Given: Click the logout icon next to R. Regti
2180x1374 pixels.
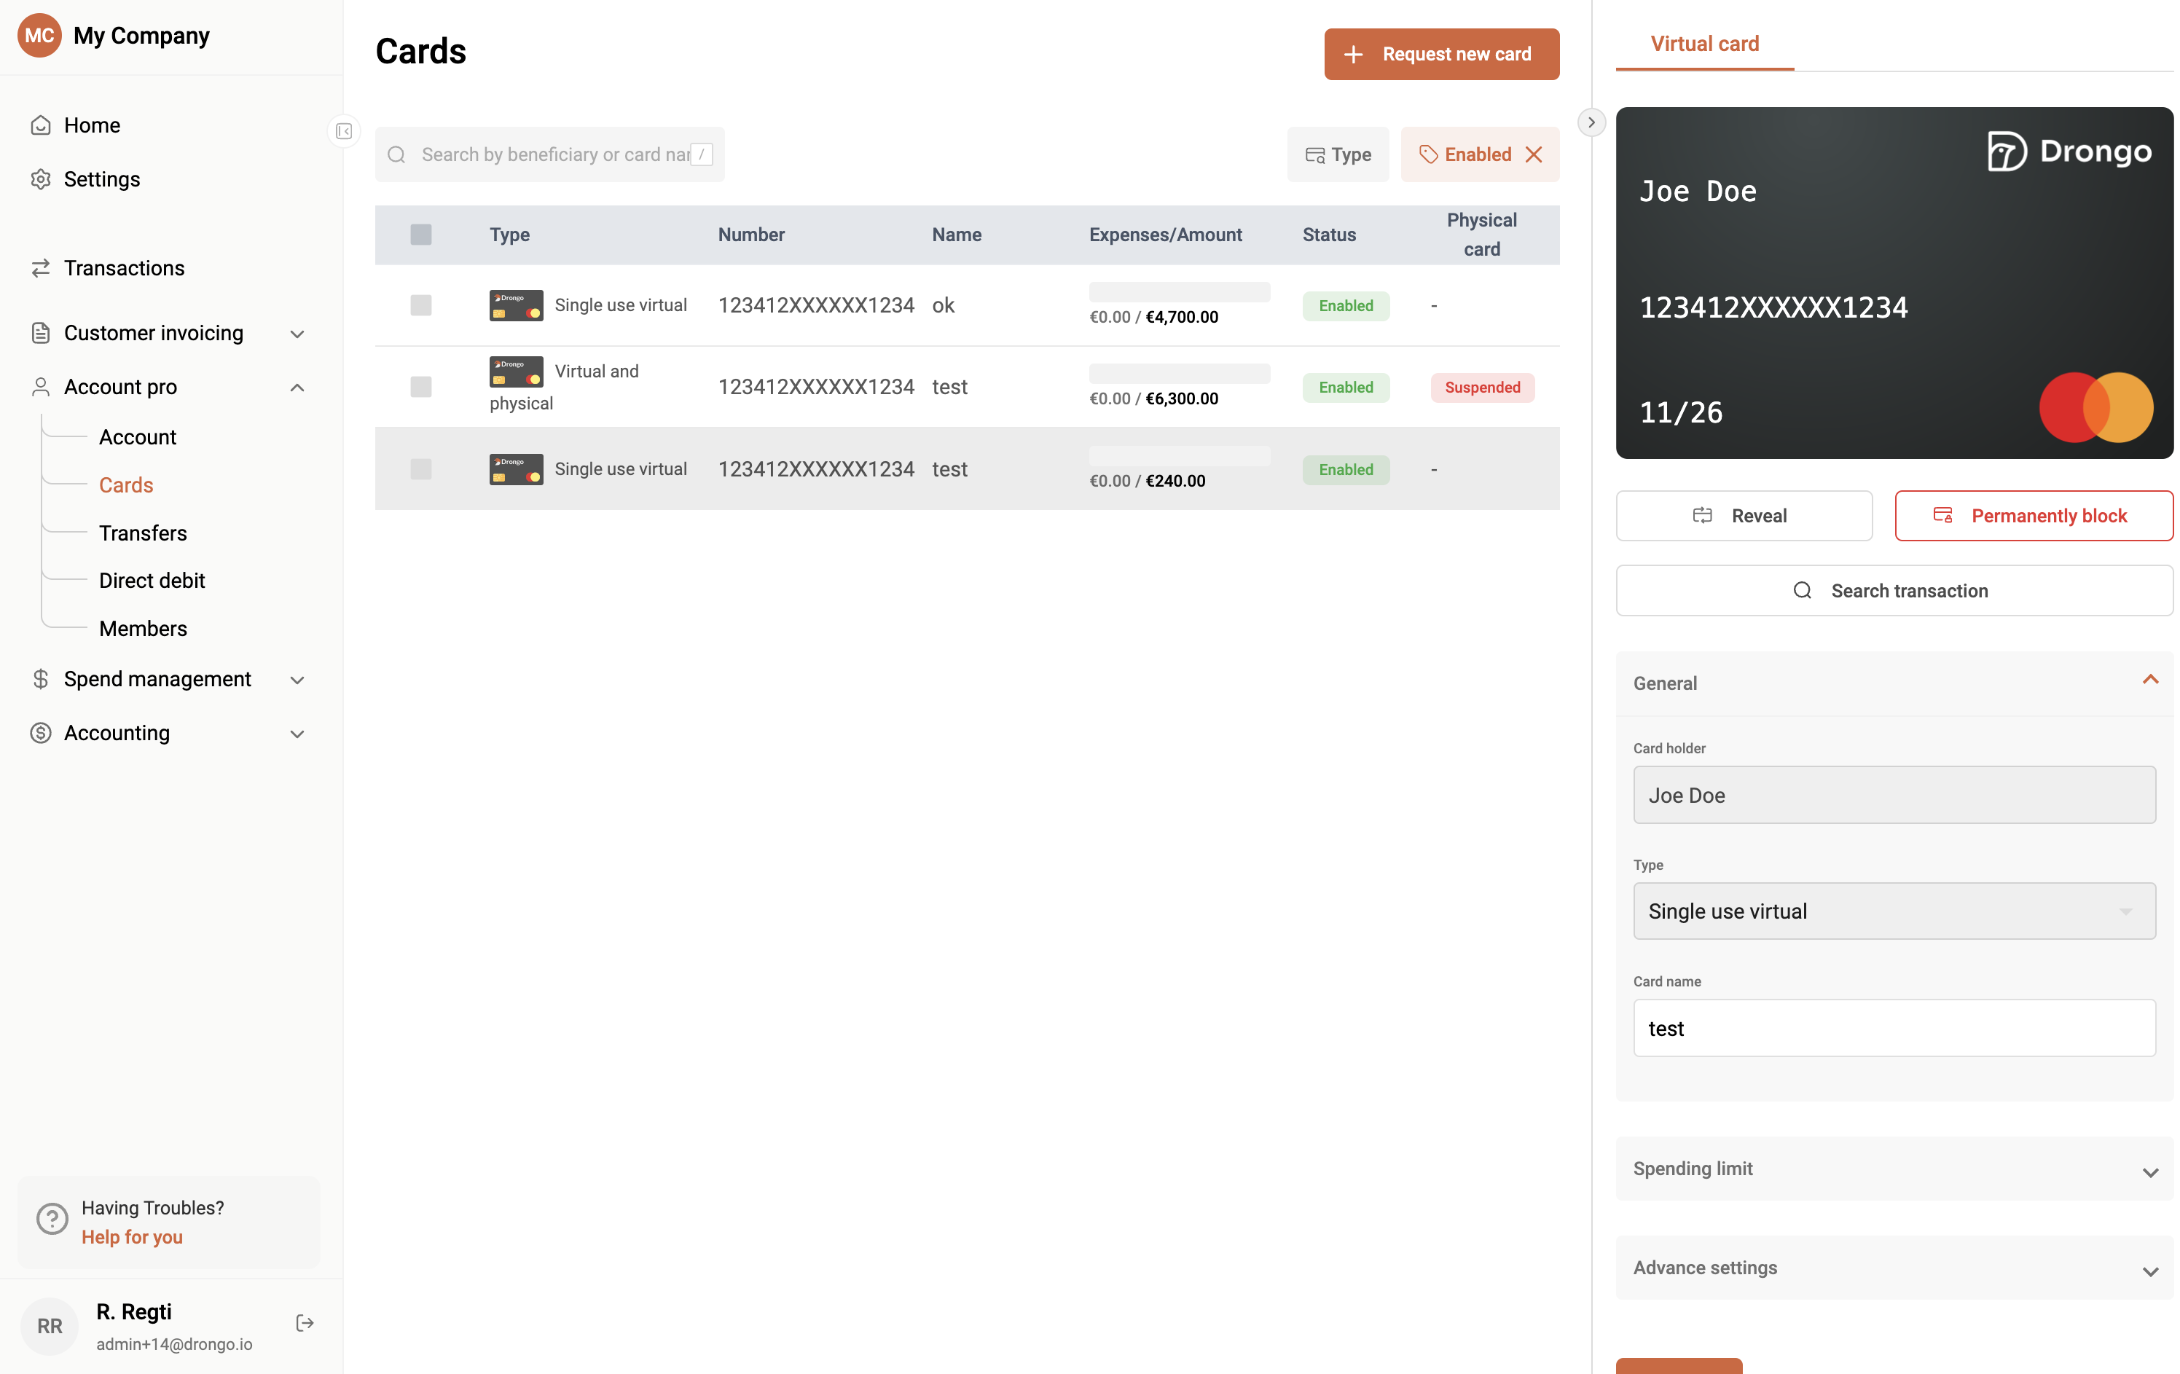Looking at the screenshot, I should click(305, 1323).
